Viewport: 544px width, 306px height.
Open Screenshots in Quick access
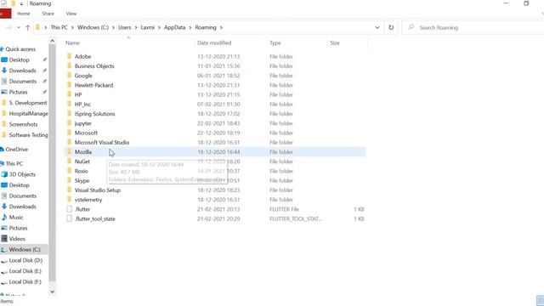tap(23, 124)
